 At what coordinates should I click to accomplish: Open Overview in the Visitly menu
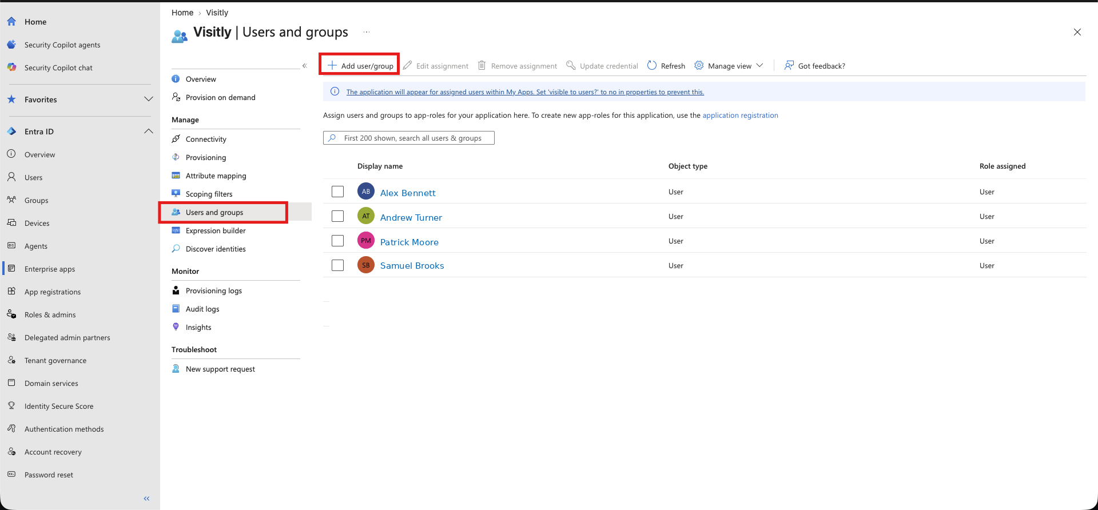click(201, 79)
